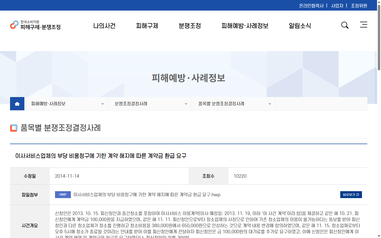The height and width of the screenshot is (238, 381).
Task: Open the search magnifier icon
Action: coord(345,25)
